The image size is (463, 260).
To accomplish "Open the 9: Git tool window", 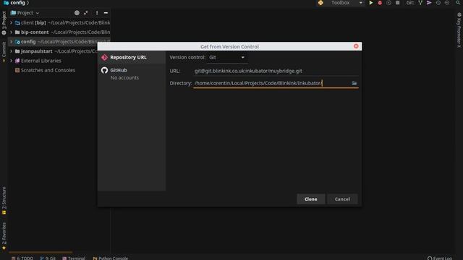I will 48,258.
